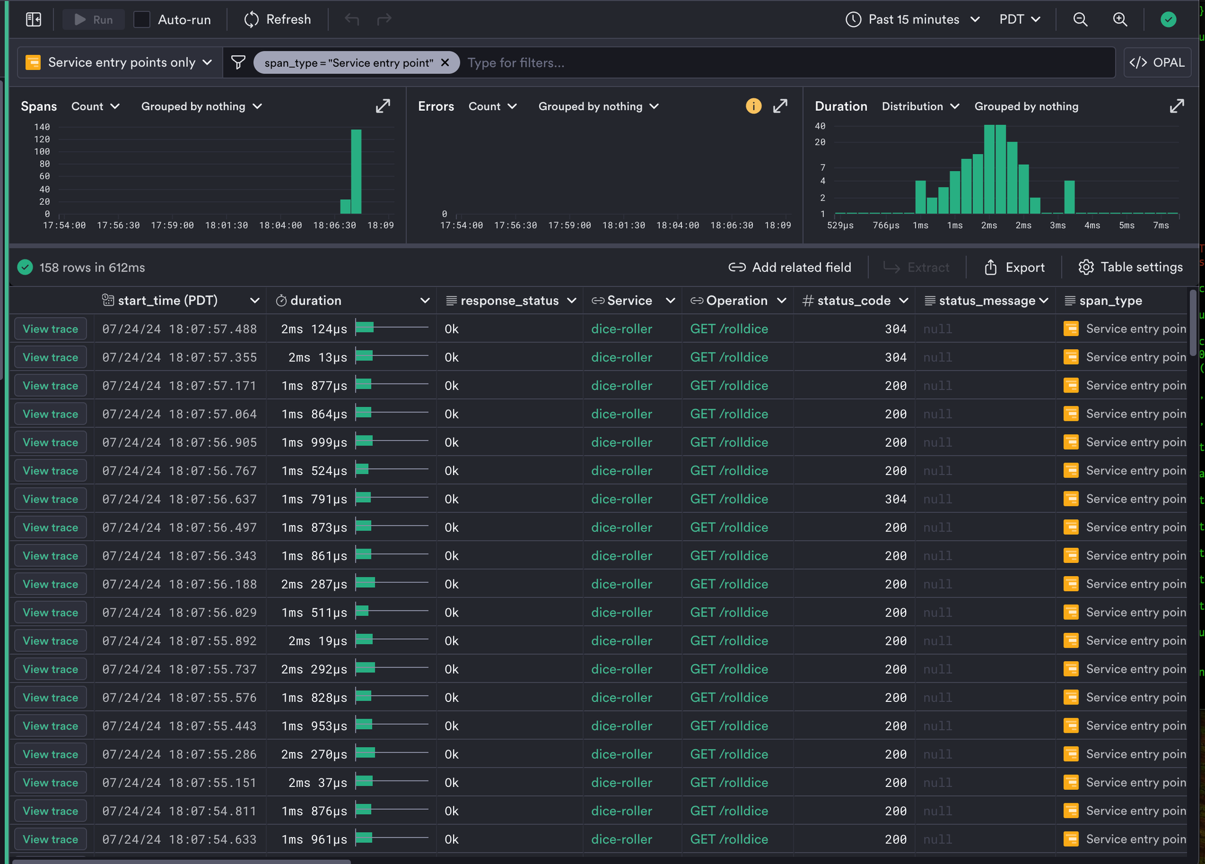The height and width of the screenshot is (864, 1205).
Task: Click the Errors info warning icon
Action: click(754, 106)
